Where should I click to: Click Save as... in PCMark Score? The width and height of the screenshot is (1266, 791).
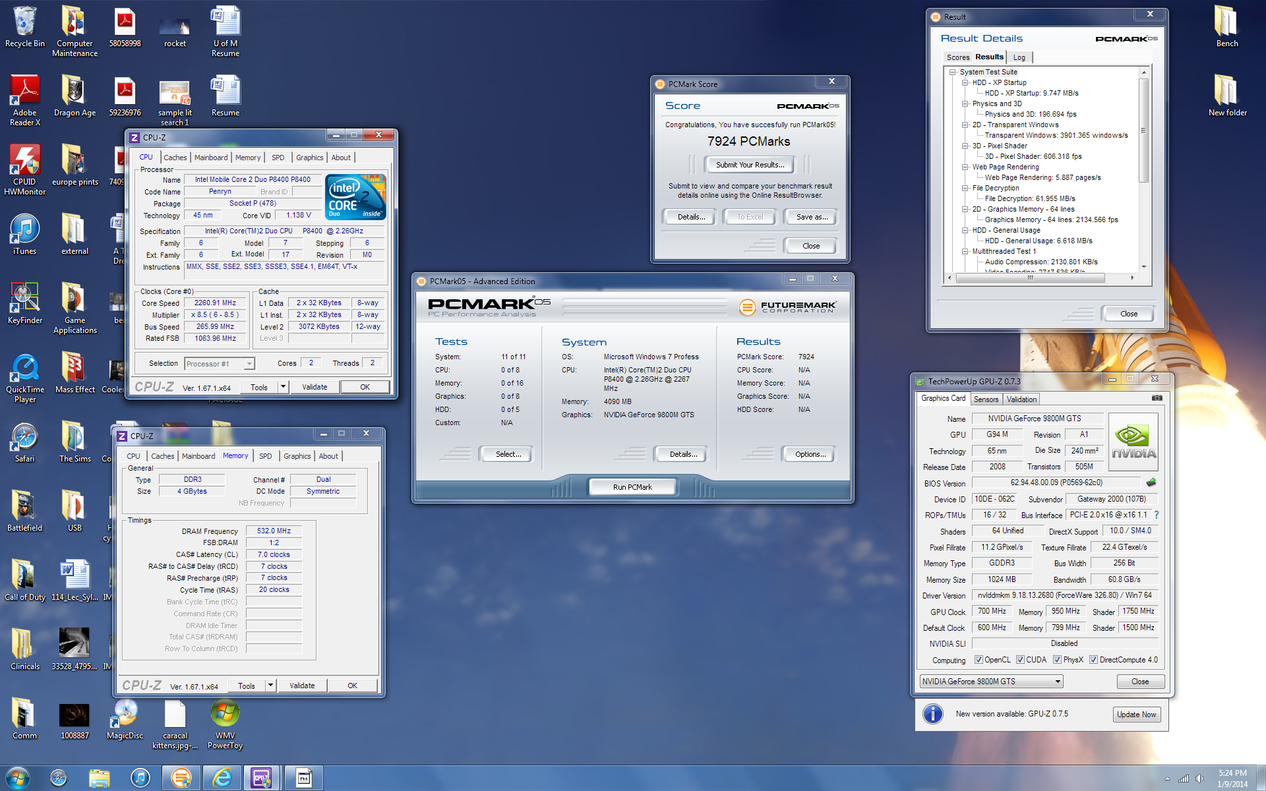pyautogui.click(x=812, y=217)
